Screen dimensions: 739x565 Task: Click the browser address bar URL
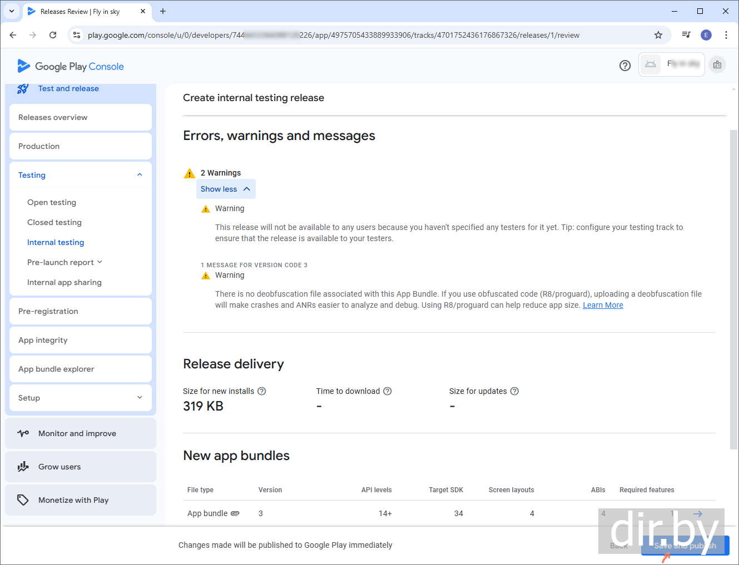coord(334,35)
